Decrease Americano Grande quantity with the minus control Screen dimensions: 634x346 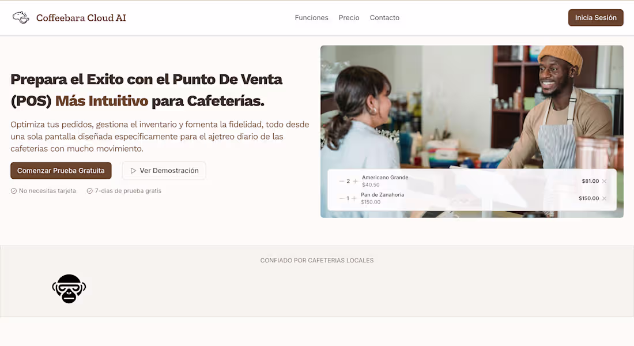[x=341, y=180]
